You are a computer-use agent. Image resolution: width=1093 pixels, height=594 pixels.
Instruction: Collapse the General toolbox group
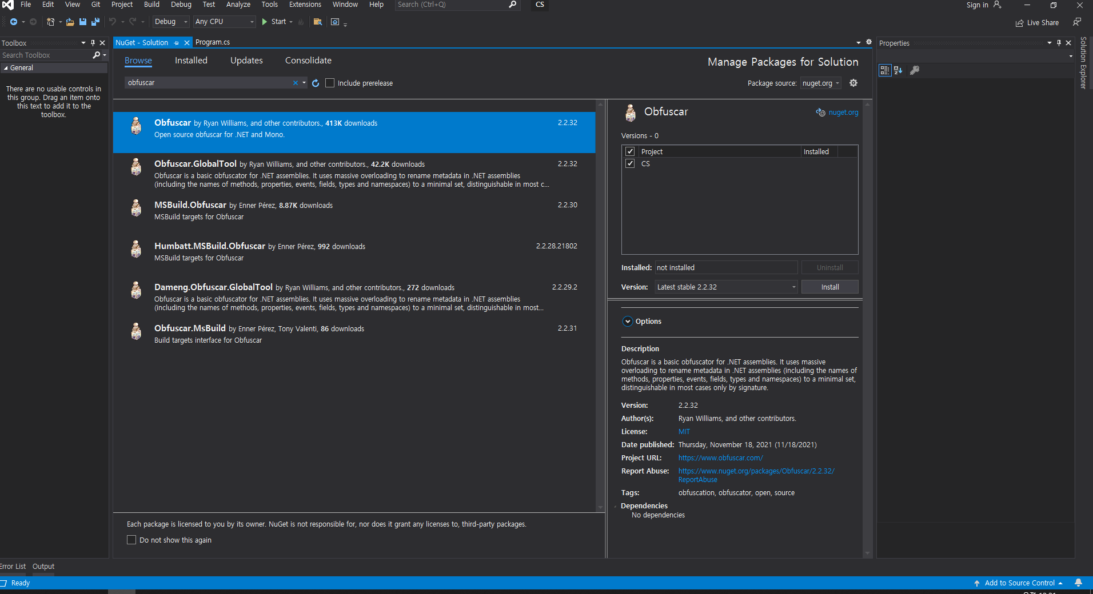(6, 68)
